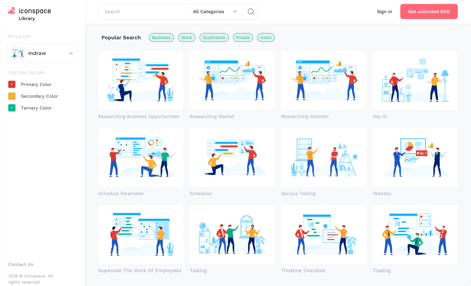Image resolution: width=471 pixels, height=286 pixels.
Task: Open the Researching Business Opportunities illustration
Action: coord(141,80)
